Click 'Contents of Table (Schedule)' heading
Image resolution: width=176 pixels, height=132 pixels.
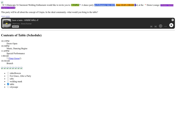(x=21, y=35)
